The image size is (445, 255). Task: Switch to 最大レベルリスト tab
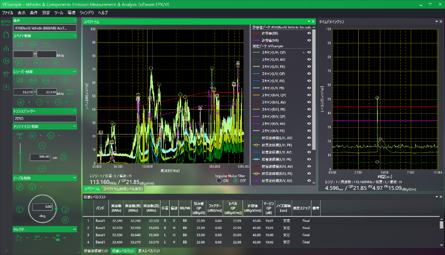pyautogui.click(x=149, y=251)
